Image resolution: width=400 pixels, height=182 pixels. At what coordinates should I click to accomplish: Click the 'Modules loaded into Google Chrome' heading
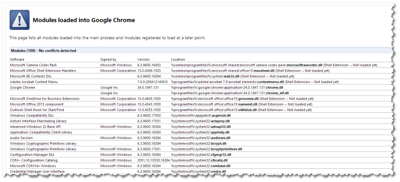[84, 20]
